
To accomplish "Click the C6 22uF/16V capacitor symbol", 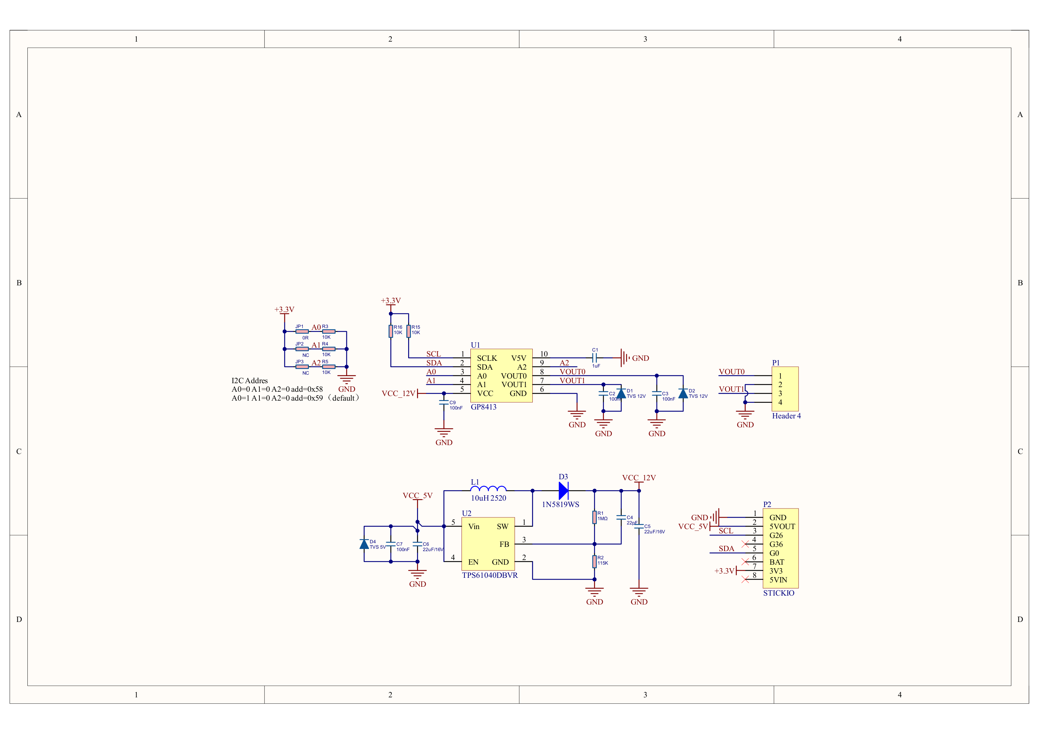I will click(x=417, y=544).
